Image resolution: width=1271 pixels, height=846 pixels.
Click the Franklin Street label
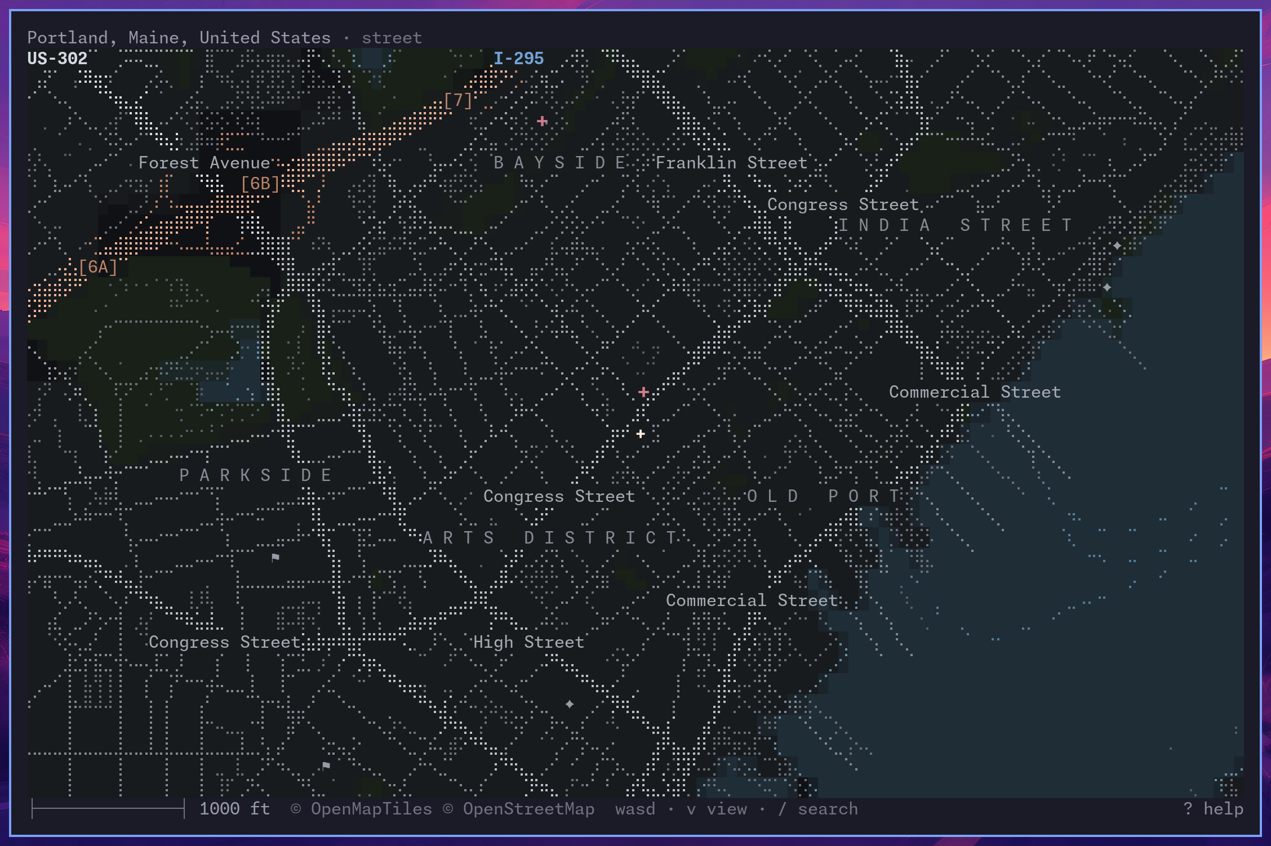pos(731,163)
